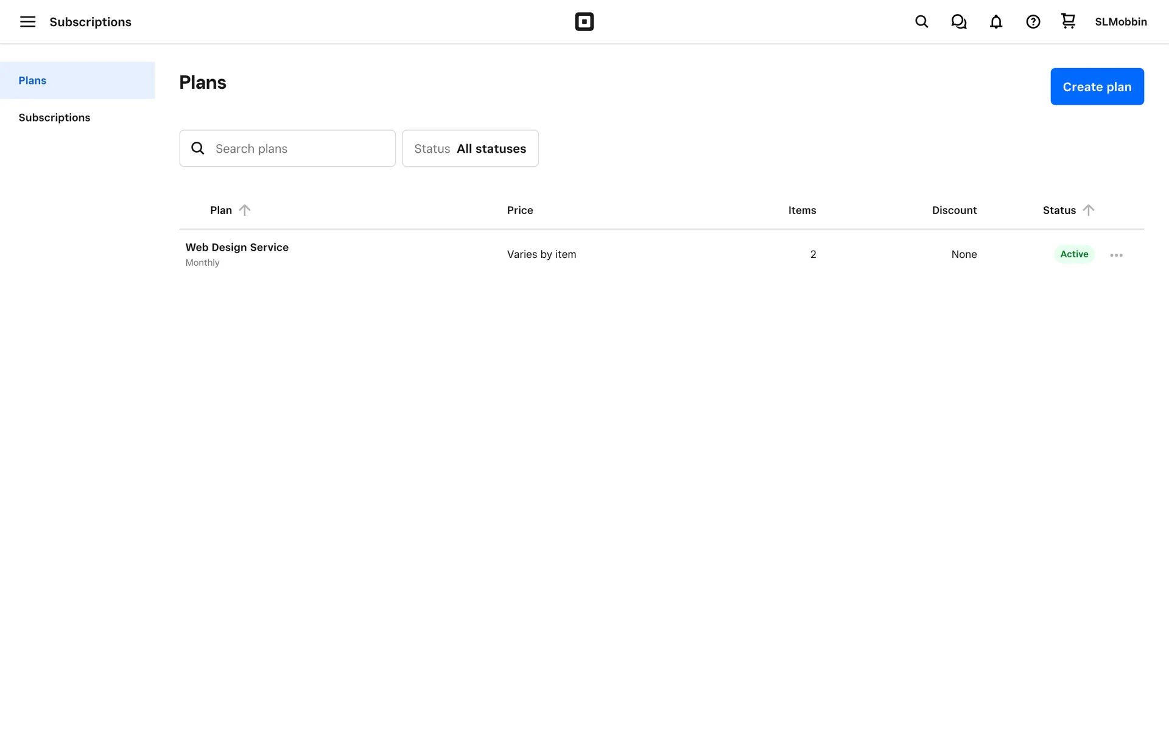1169x730 pixels.
Task: Click the Items column header
Action: pos(801,210)
